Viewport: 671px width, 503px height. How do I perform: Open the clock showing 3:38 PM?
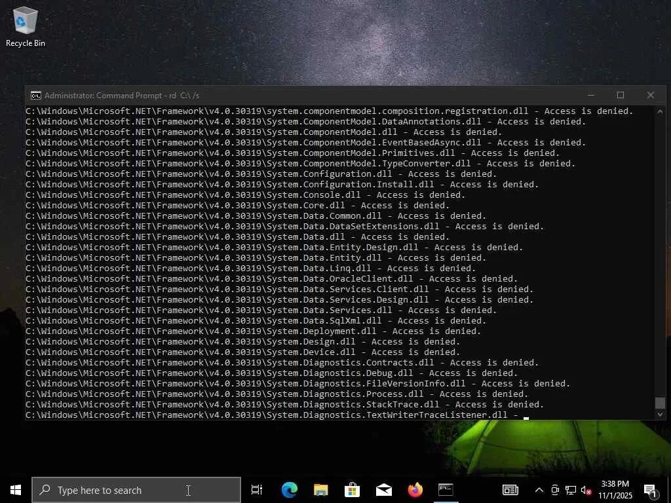pyautogui.click(x=615, y=490)
